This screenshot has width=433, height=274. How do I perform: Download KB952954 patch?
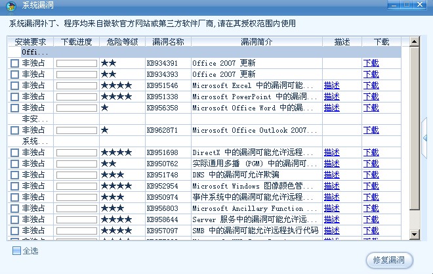371,186
